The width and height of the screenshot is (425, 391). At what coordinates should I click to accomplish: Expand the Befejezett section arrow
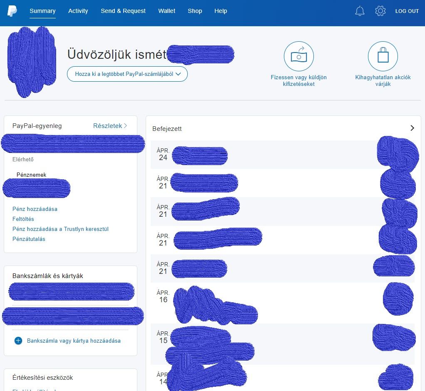click(x=412, y=128)
